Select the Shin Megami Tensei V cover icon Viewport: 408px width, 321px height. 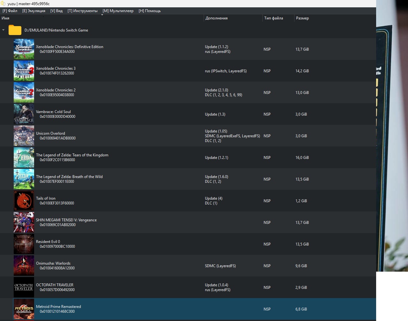coord(24,222)
